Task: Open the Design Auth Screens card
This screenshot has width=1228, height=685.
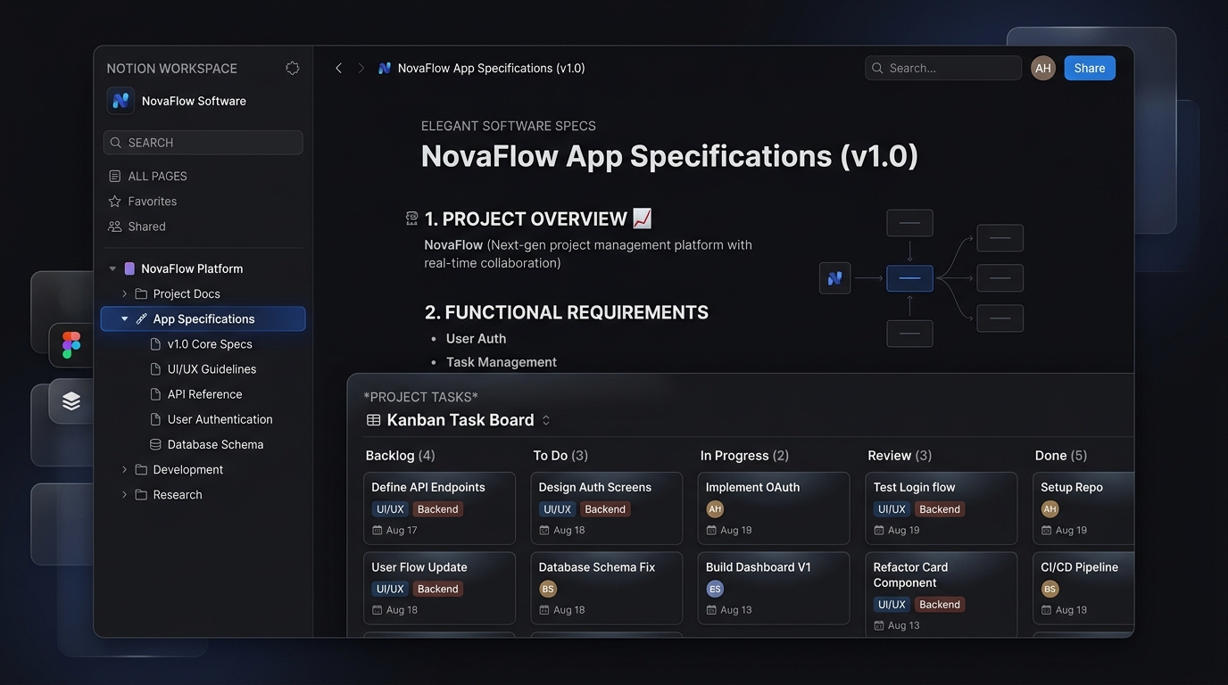Action: tap(607, 508)
